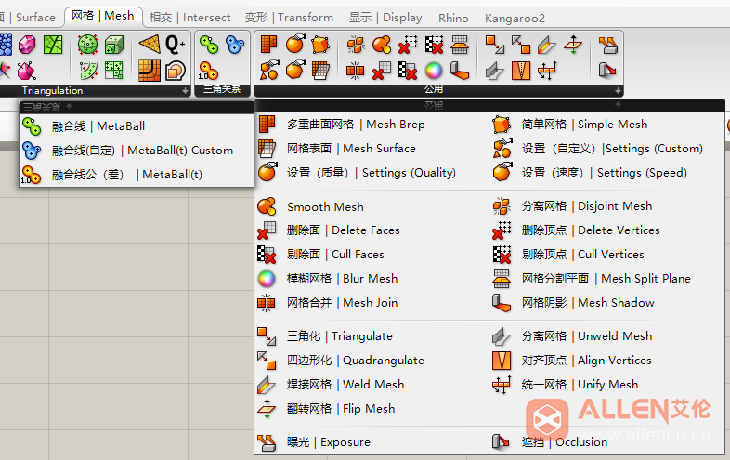Click the Mesh Join icon in the ribbon
Image resolution: width=730 pixels, height=460 pixels.
point(356,71)
